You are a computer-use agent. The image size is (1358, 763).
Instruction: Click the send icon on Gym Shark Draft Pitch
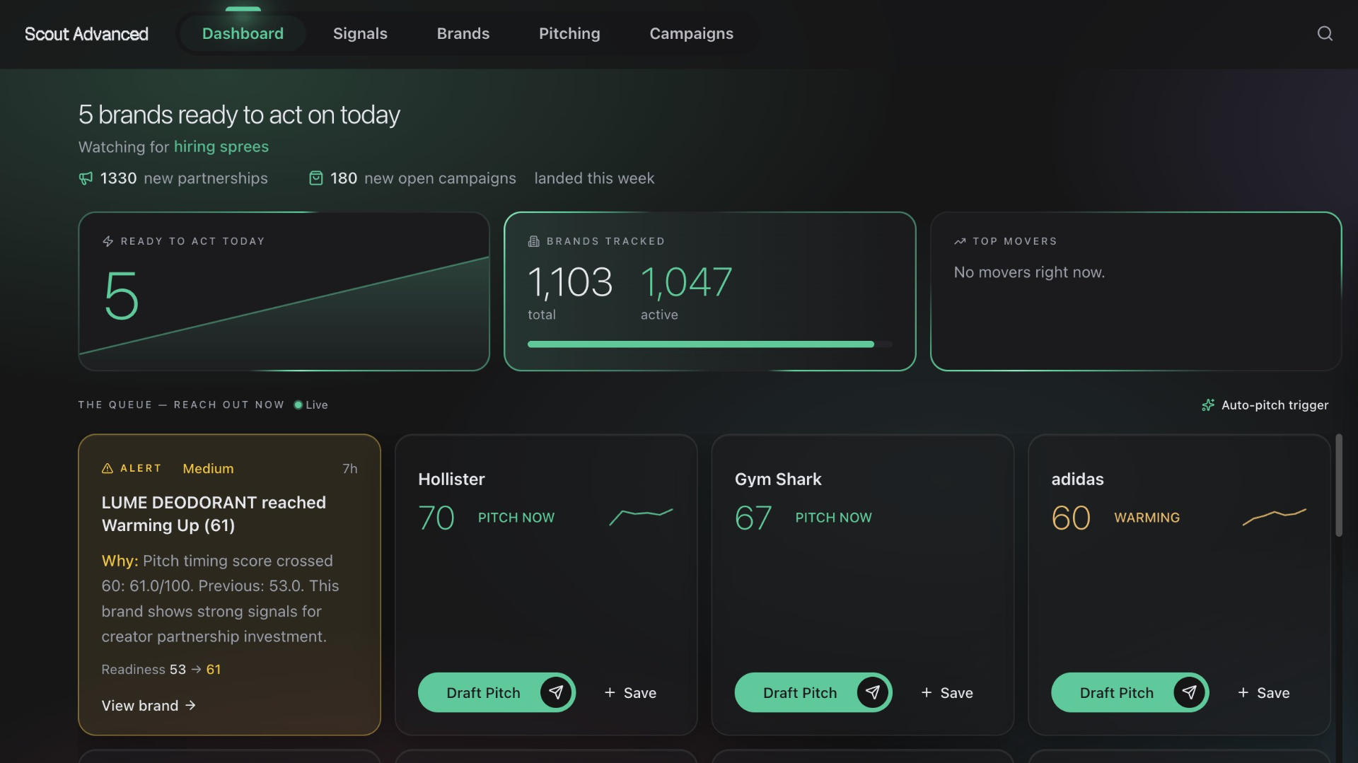tap(873, 692)
